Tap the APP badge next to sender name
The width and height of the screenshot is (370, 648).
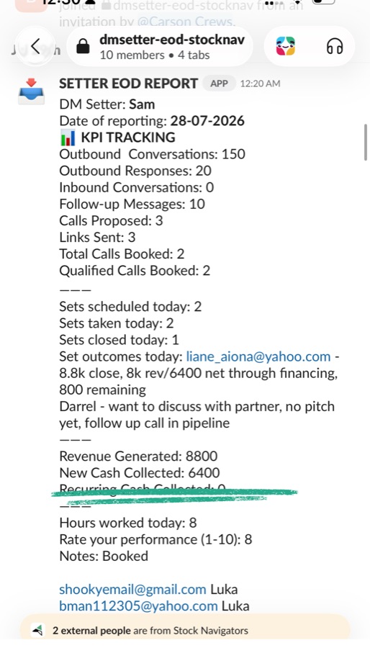pos(220,84)
